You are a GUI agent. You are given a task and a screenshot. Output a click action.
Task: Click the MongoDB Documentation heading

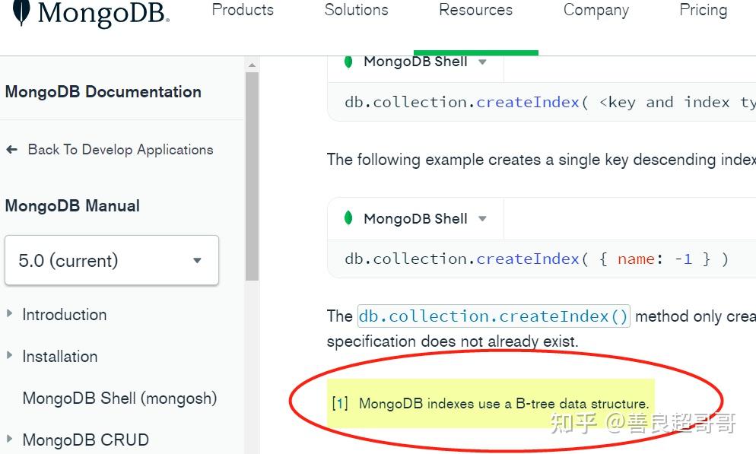[103, 91]
